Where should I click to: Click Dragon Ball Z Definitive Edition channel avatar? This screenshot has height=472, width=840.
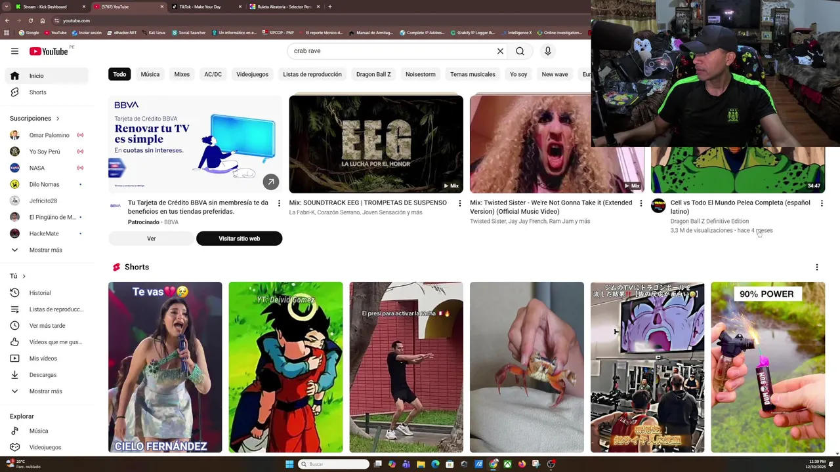[x=658, y=206]
